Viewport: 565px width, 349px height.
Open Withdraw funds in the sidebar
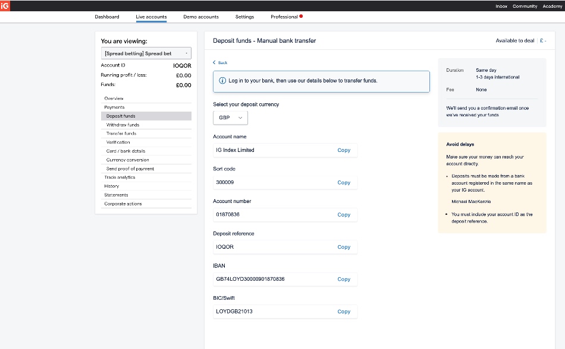coord(146,125)
